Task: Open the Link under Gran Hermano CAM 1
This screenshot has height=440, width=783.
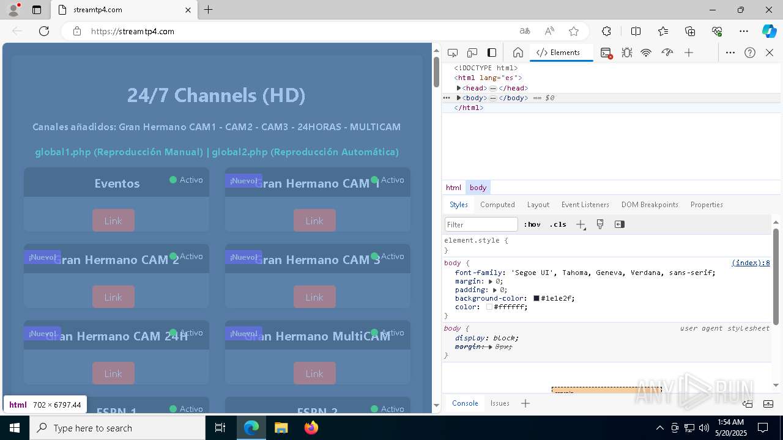Action: (x=314, y=221)
